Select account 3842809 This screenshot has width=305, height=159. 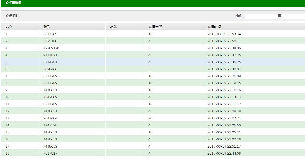(x=50, y=97)
